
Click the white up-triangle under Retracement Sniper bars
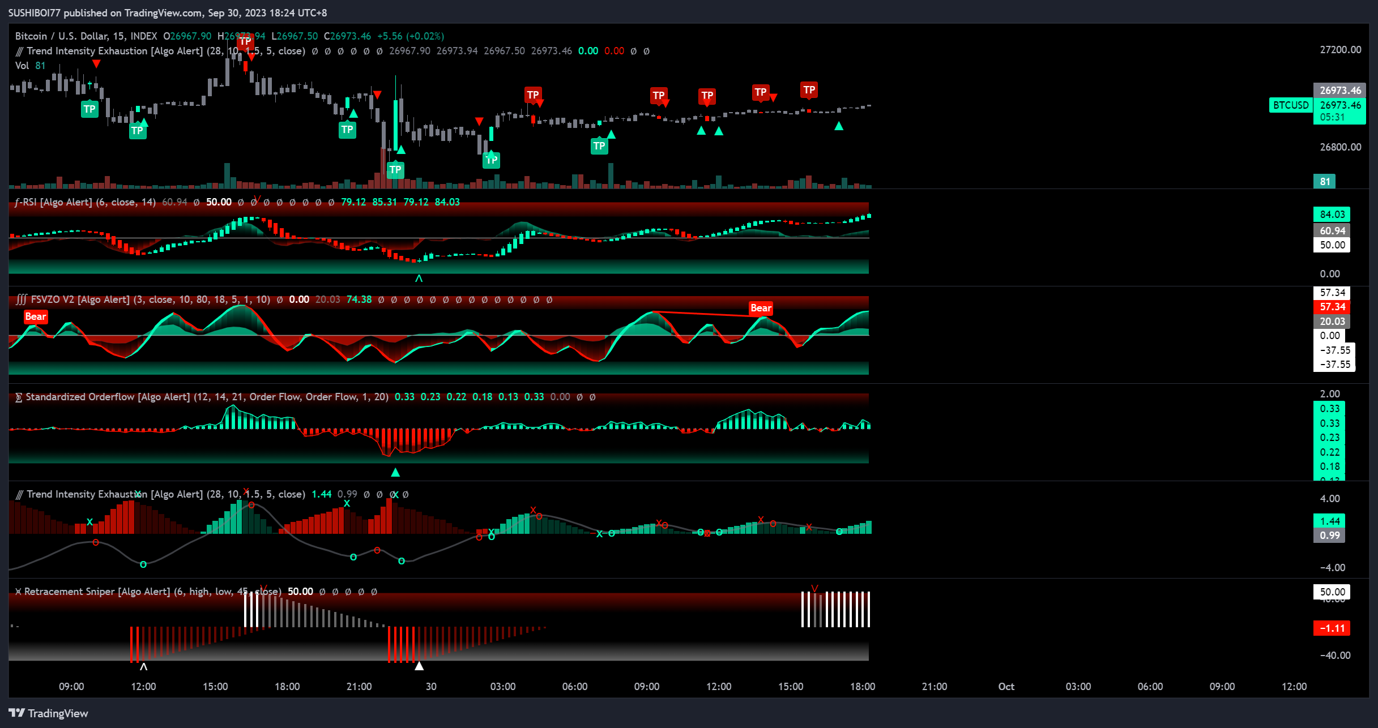tap(419, 666)
